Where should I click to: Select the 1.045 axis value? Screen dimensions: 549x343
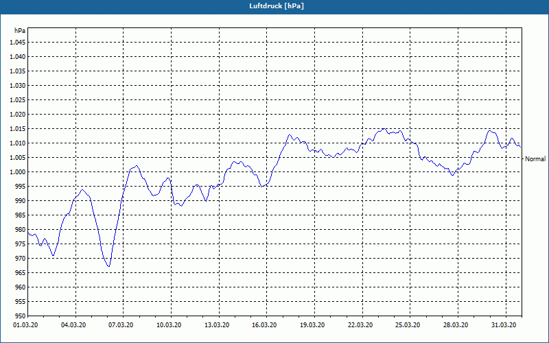pos(18,43)
